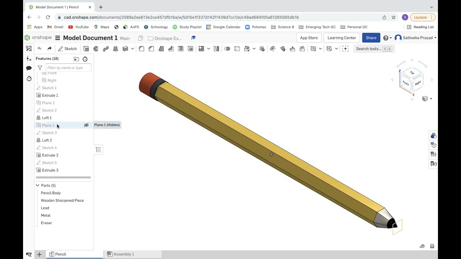Select the Loft tool in the toolbar
Image resolution: width=461 pixels, height=259 pixels.
coord(115,49)
